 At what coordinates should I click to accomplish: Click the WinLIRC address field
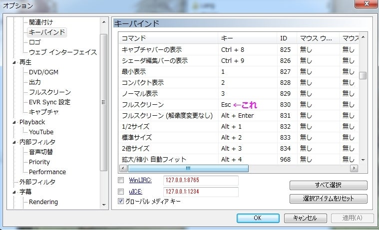201,180
